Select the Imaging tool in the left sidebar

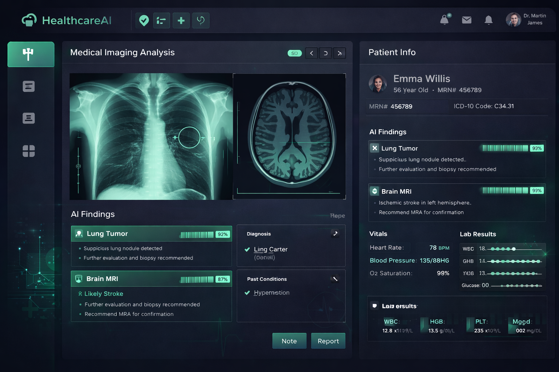[x=31, y=54]
